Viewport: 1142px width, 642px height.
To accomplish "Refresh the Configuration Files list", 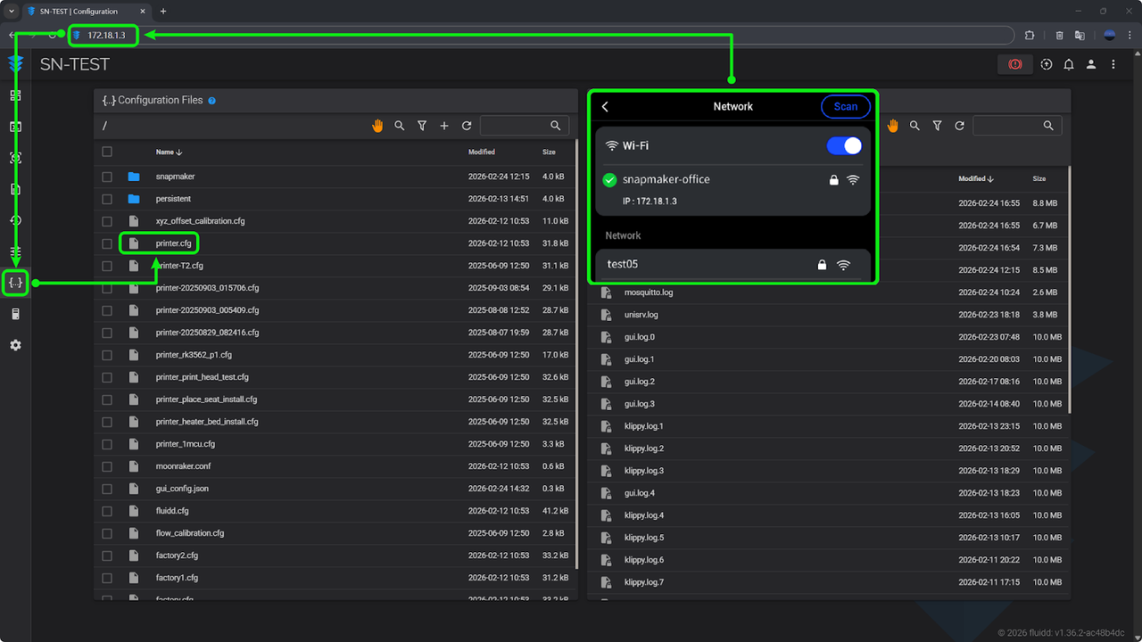I will click(x=467, y=126).
